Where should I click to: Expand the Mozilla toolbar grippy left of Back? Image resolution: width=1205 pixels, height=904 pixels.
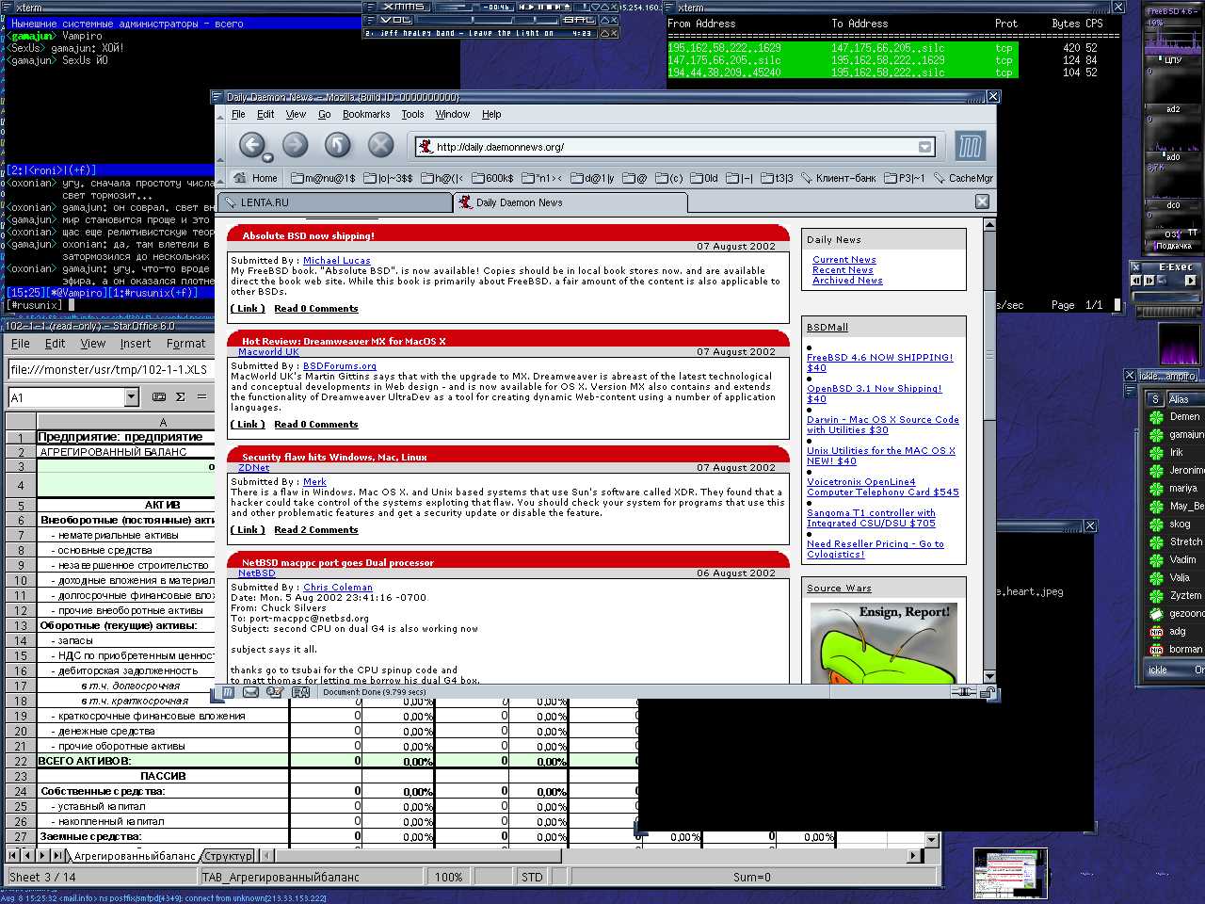coord(220,146)
